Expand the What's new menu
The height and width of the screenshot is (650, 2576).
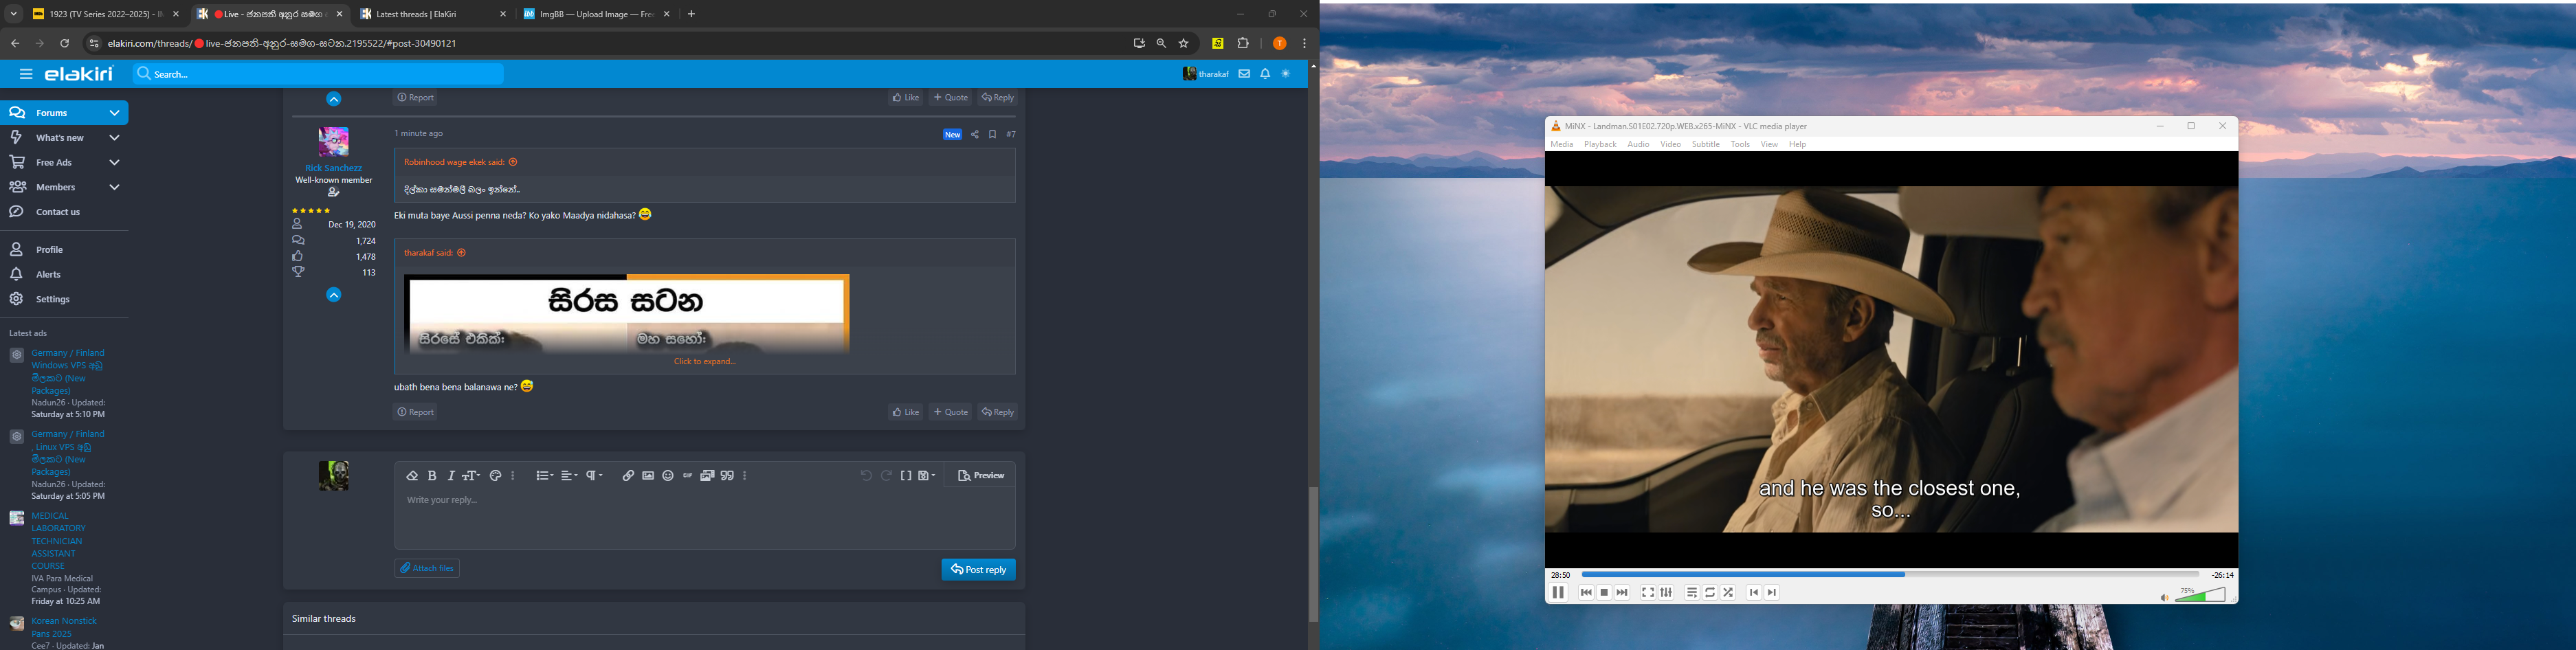click(115, 138)
